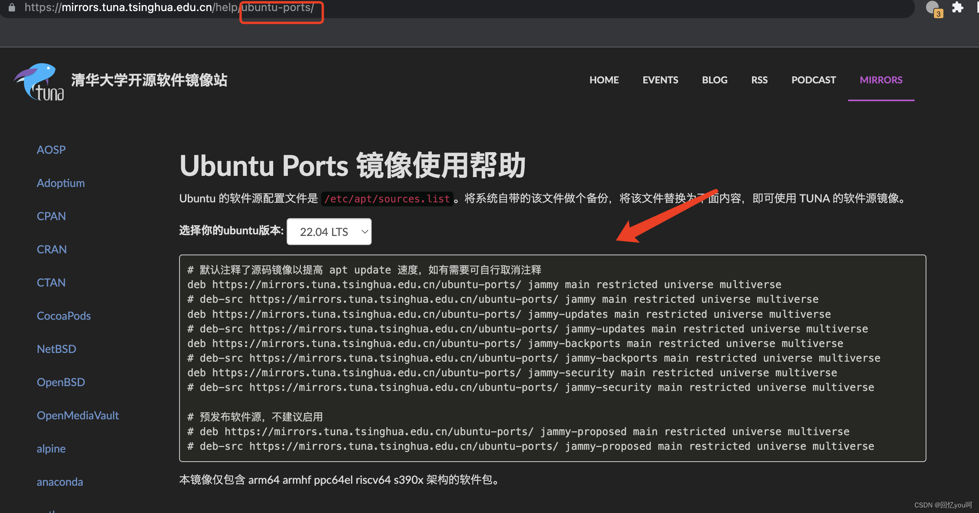This screenshot has width=979, height=513.
Task: Click the 预发布软件源 comment line
Action: [x=255, y=417]
